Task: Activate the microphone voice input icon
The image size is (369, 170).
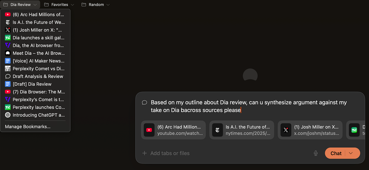Action: [316, 153]
